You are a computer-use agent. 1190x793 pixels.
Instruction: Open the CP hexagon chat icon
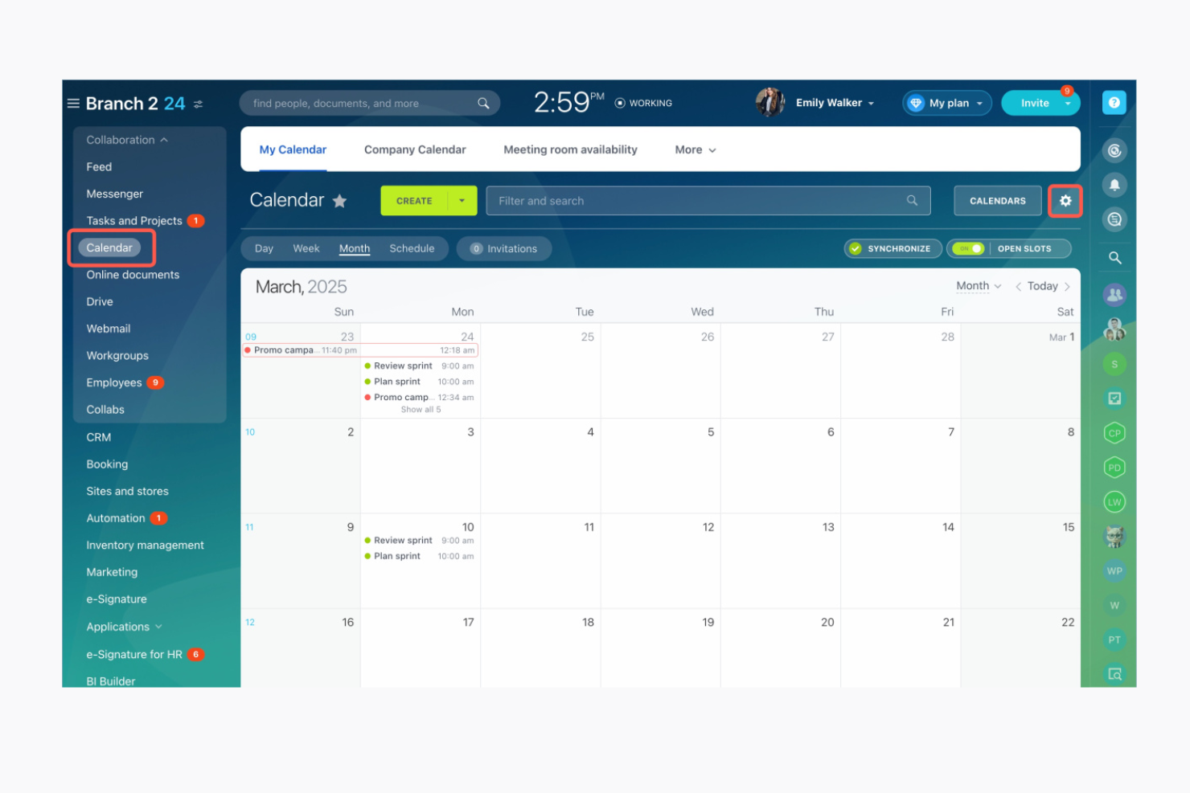point(1114,433)
